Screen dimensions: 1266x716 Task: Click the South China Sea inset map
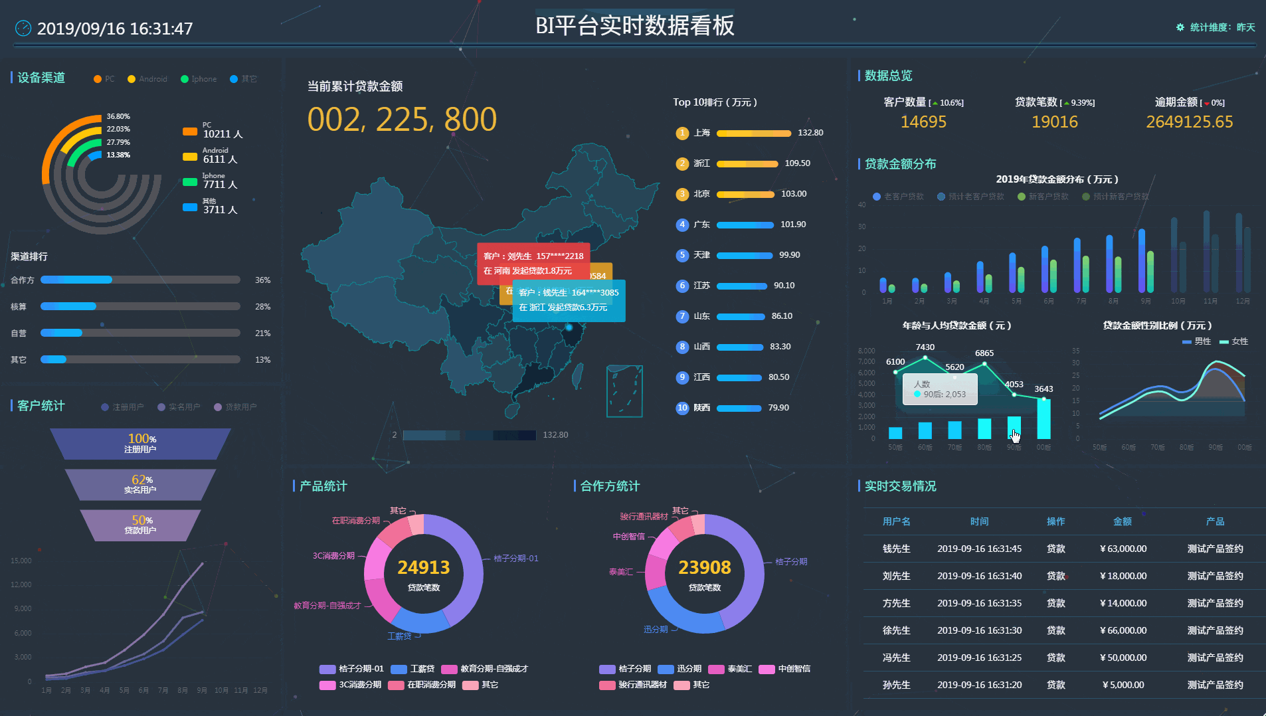624,392
